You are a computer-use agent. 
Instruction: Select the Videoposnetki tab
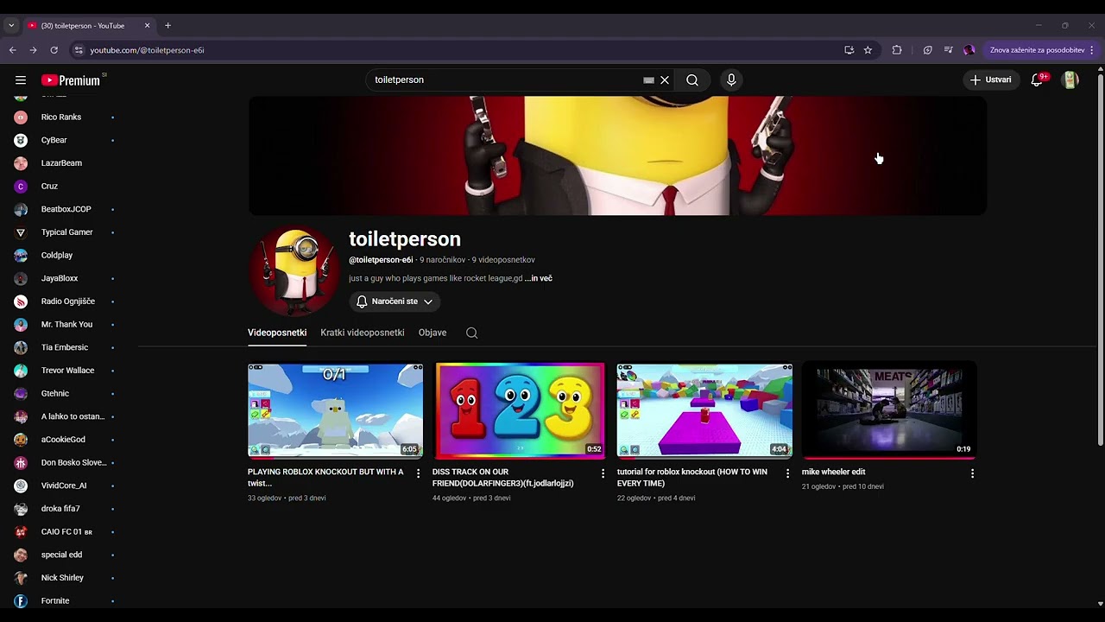(277, 333)
